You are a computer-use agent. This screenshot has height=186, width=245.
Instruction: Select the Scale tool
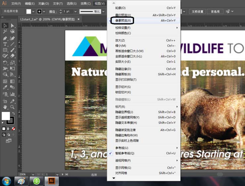(12, 63)
